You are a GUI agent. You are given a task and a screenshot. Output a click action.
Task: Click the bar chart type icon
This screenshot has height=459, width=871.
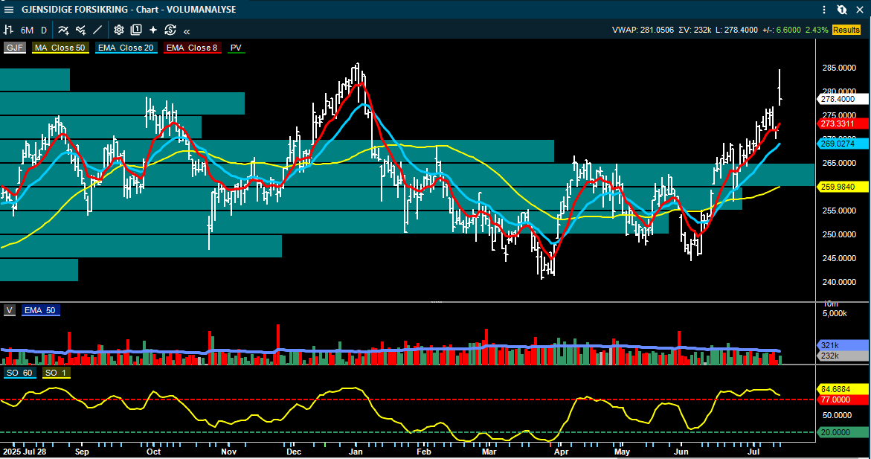click(8, 30)
